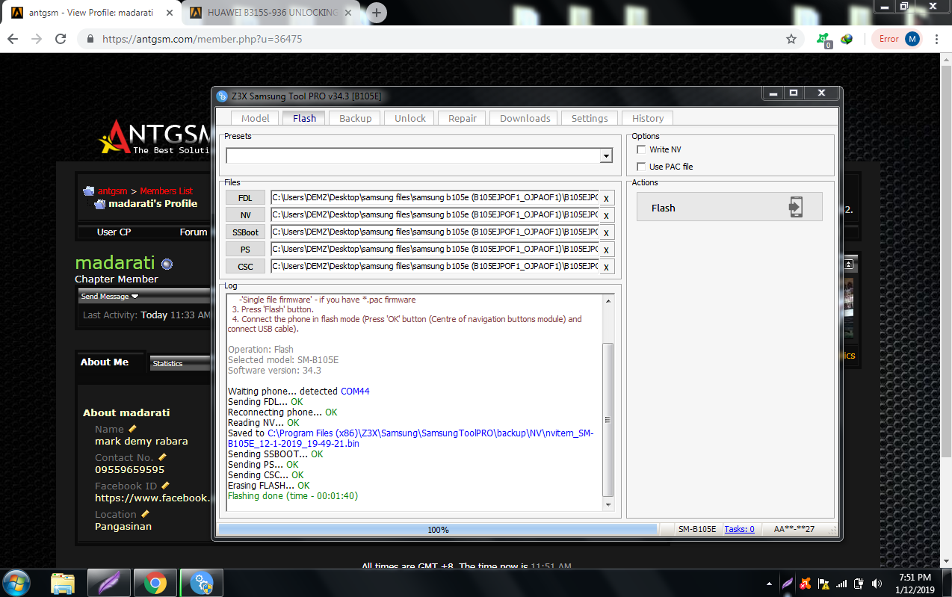This screenshot has width=952, height=597.
Task: Open Windows Explorer from taskbar
Action: pos(63,583)
